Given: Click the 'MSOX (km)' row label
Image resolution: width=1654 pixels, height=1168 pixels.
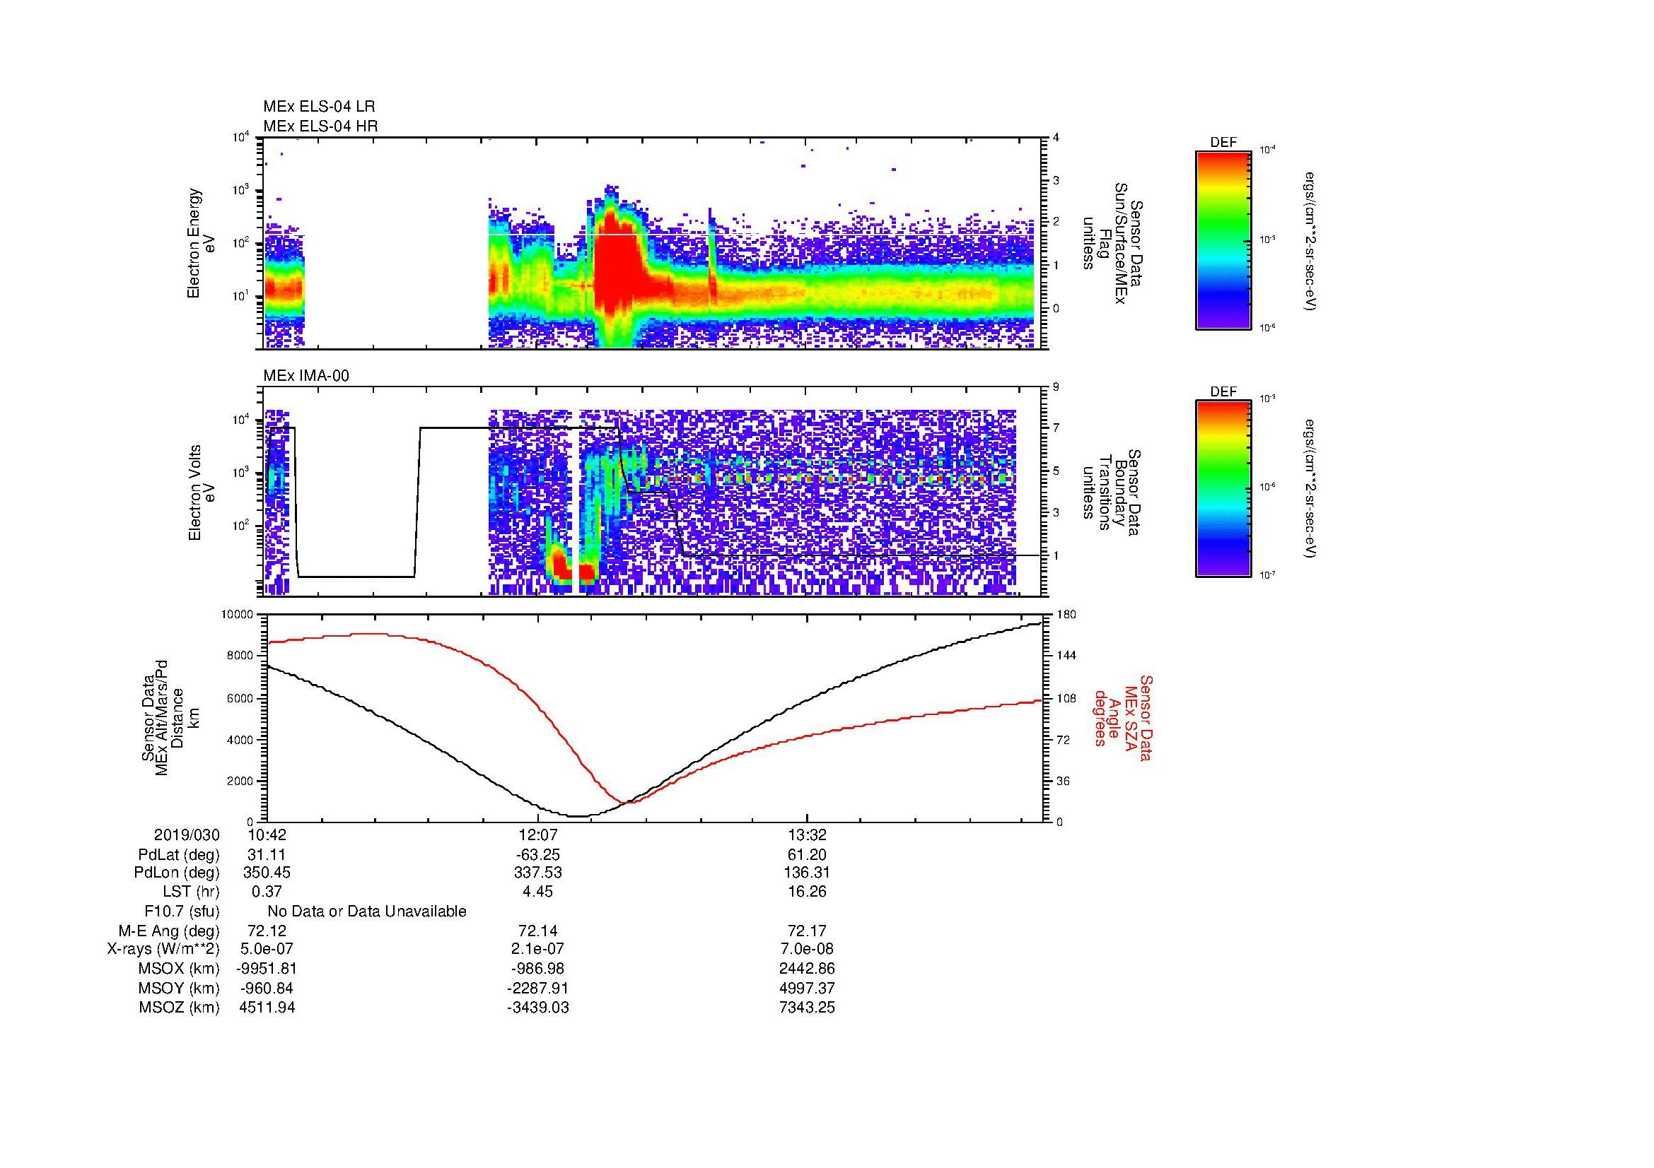Looking at the screenshot, I should click(180, 969).
